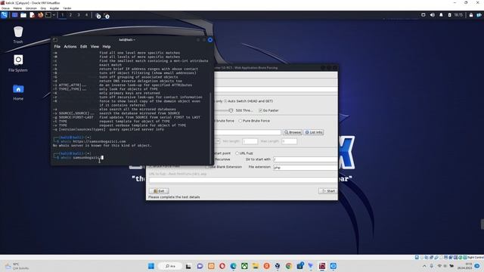Click File extension field containing php
Screen dimensions: 484x272
coord(306,167)
